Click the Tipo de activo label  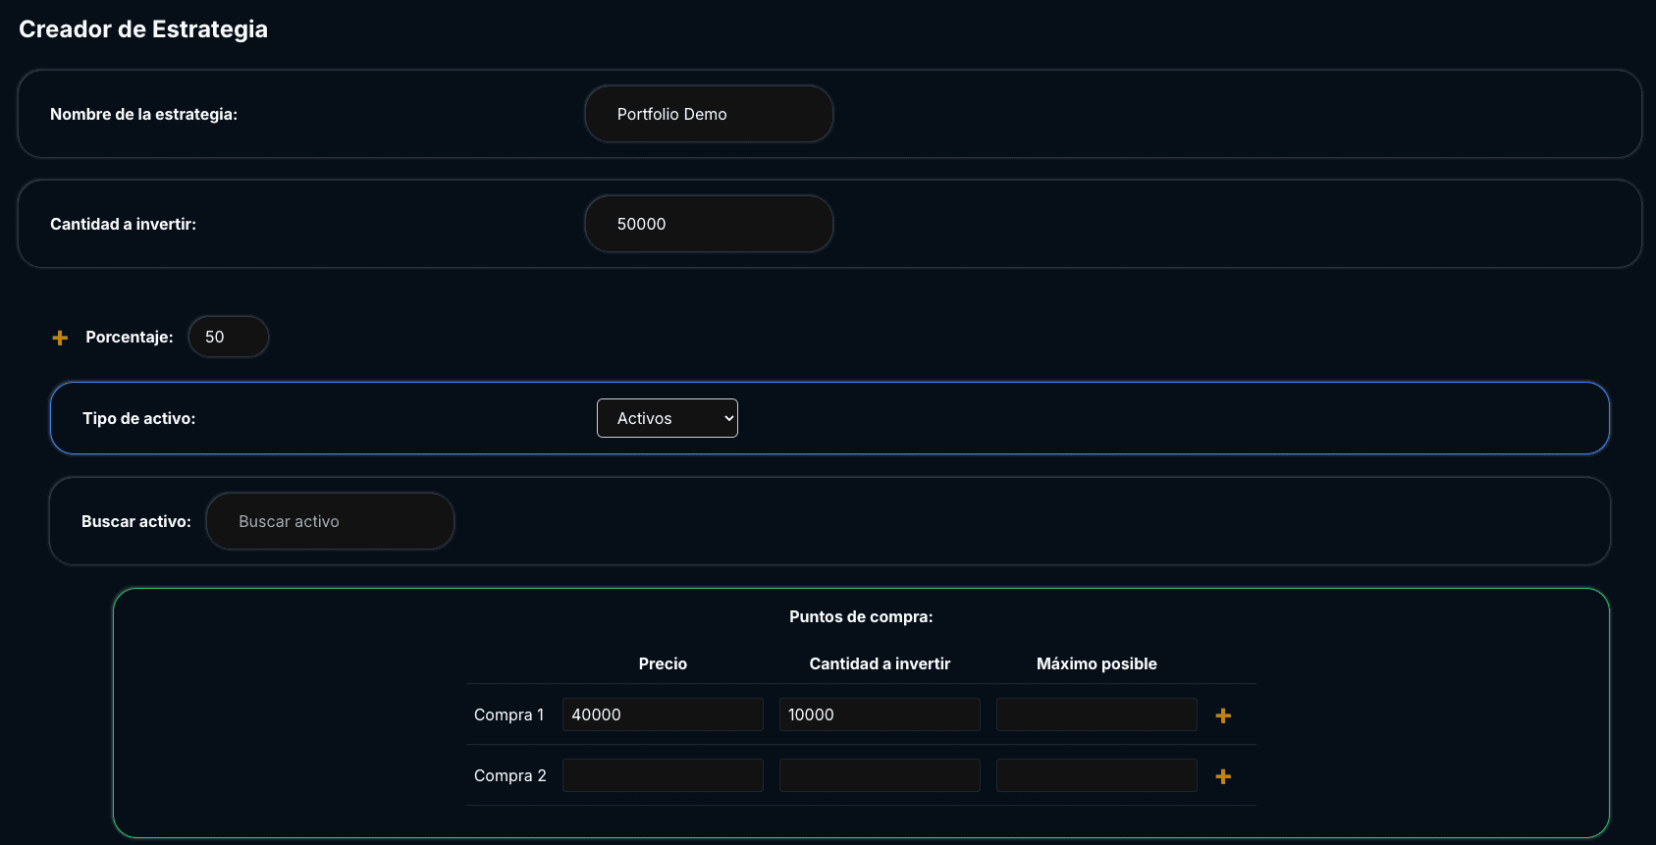pos(138,418)
